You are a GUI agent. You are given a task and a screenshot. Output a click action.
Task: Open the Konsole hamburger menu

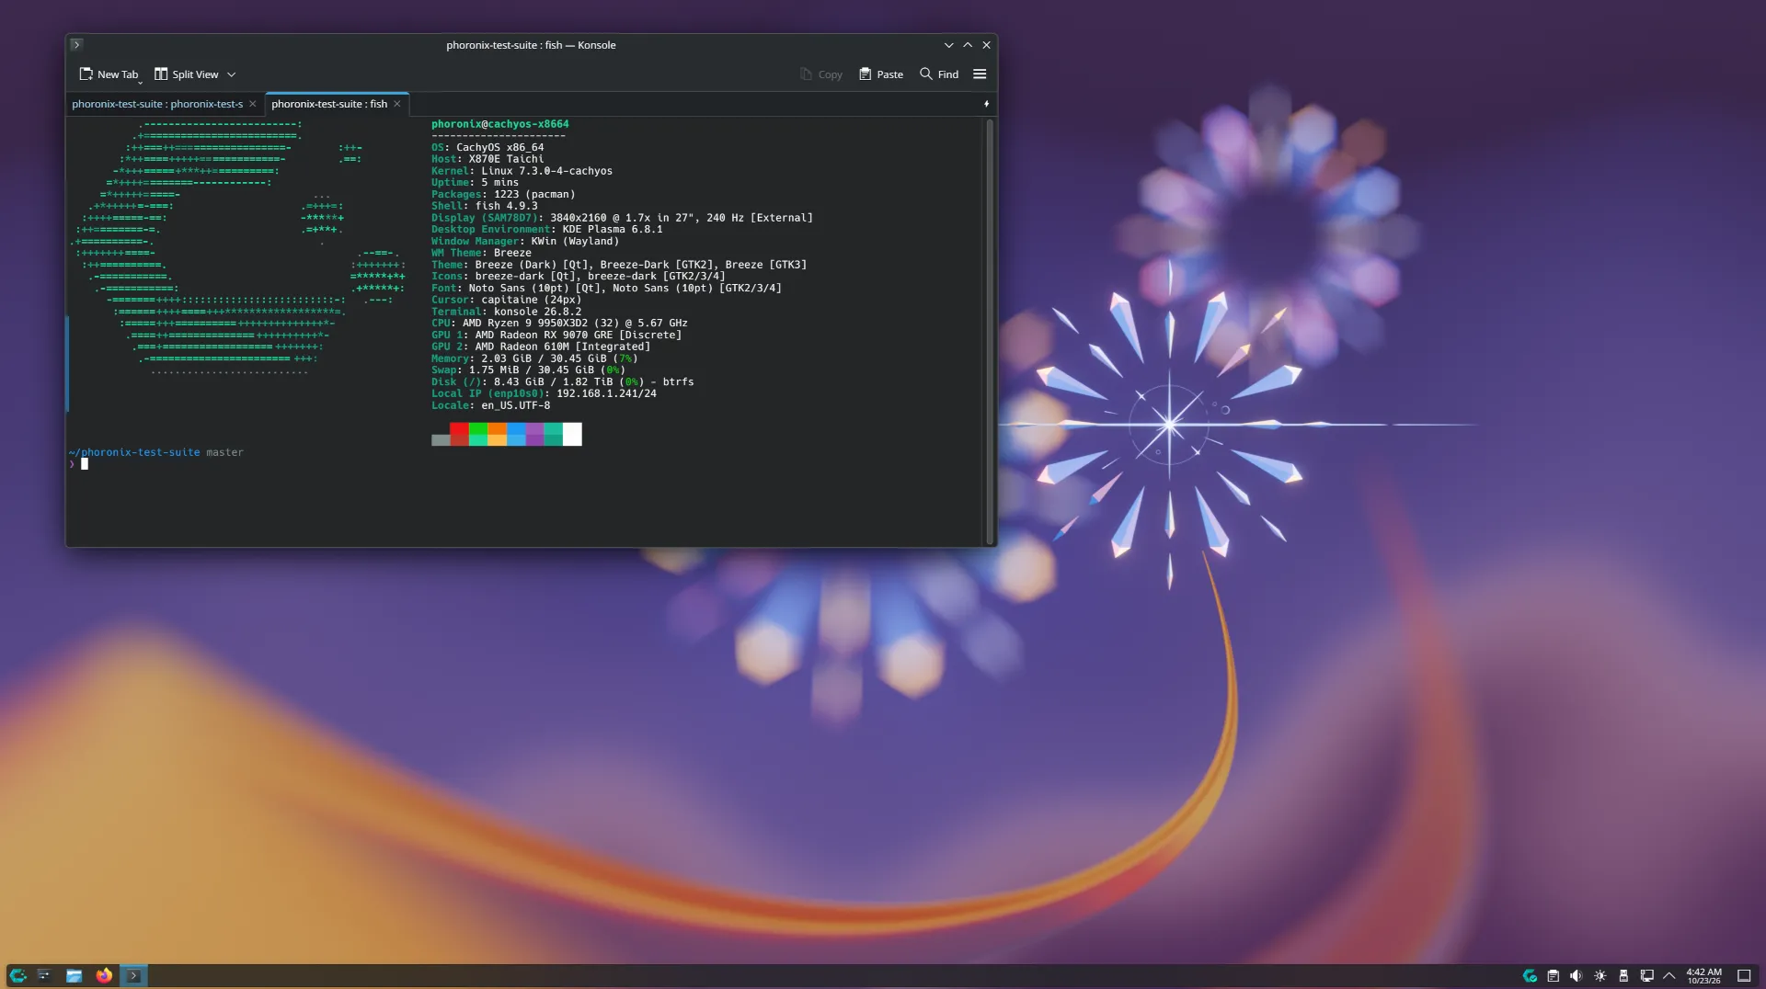point(980,74)
